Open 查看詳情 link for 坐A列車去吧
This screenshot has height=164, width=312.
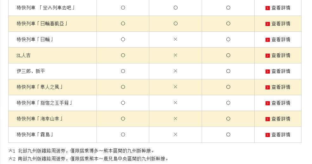[281, 8]
